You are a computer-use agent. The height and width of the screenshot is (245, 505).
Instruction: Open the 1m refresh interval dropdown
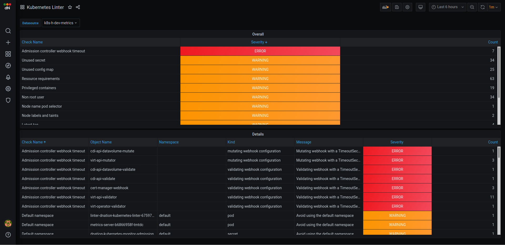click(x=494, y=7)
